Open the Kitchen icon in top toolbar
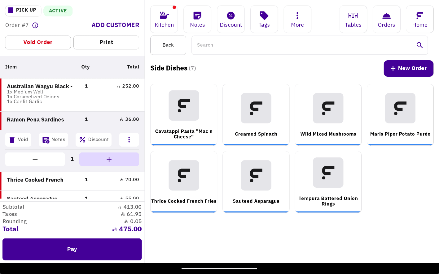 click(x=164, y=19)
